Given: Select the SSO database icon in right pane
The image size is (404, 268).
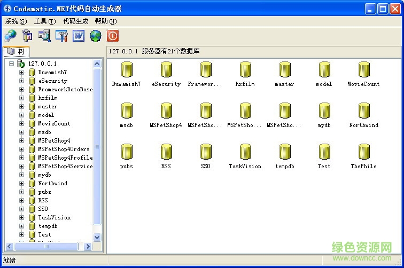Looking at the screenshot, I should pyautogui.click(x=206, y=152).
